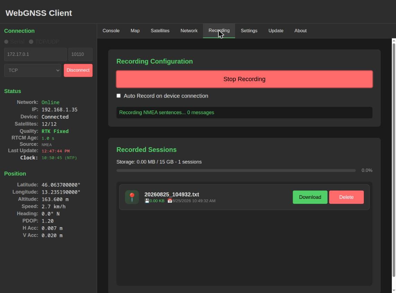Click the Speed value 2.7 km/h
The image size is (396, 293).
(53, 207)
